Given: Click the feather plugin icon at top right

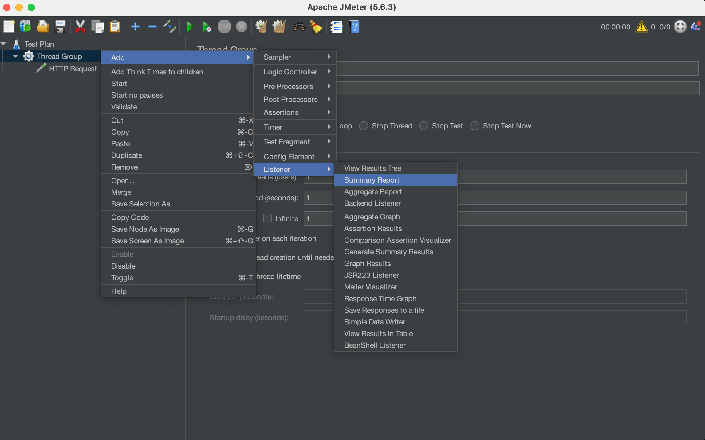Looking at the screenshot, I should [x=696, y=27].
